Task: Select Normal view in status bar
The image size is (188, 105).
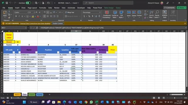Action: (154, 98)
